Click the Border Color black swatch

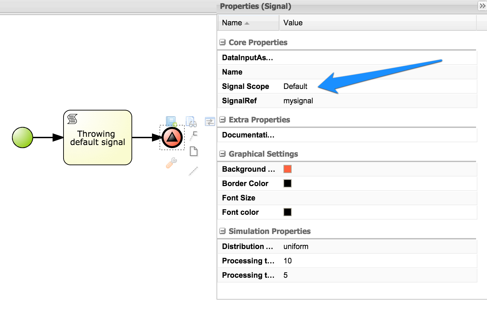(x=287, y=183)
